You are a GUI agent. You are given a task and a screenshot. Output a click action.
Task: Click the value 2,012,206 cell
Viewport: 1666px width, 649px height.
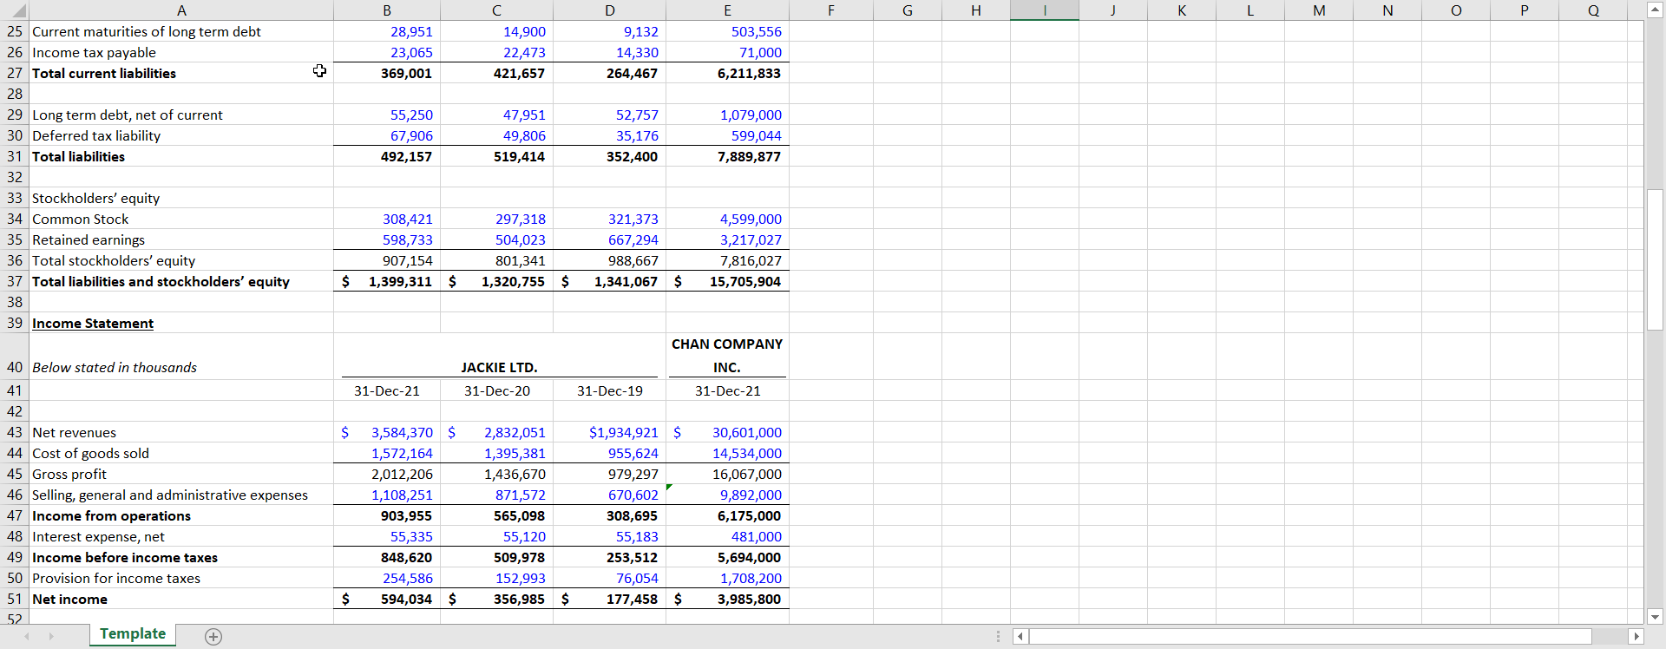coord(387,474)
